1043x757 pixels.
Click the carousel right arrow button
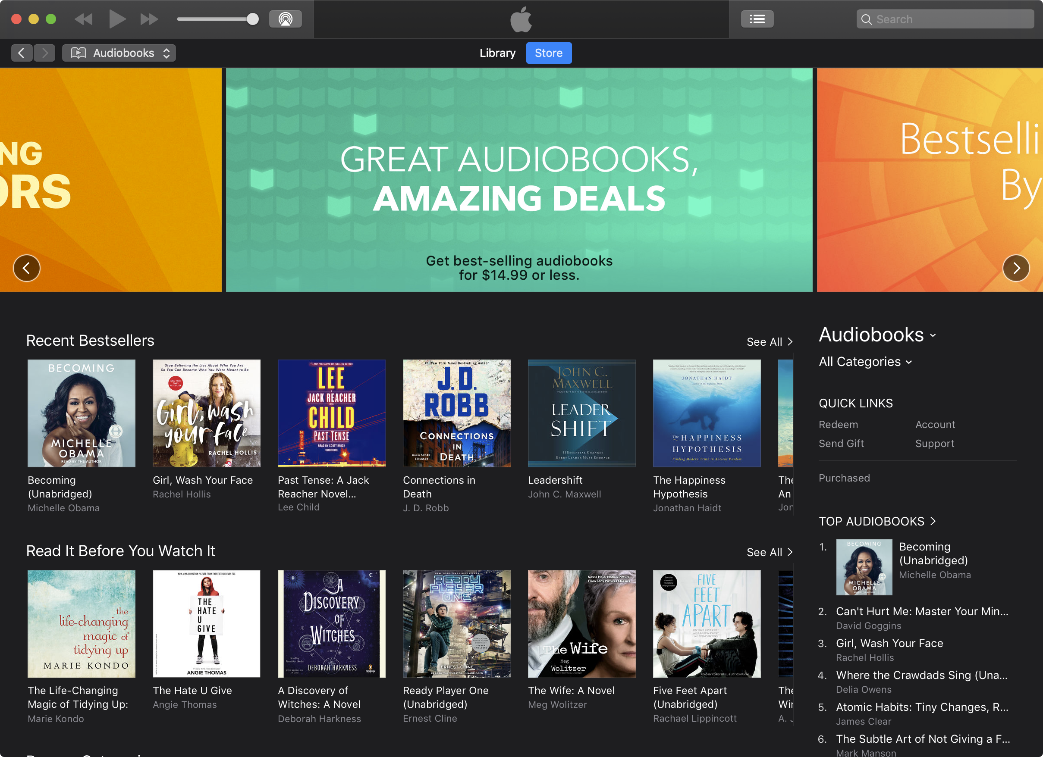pos(1017,268)
